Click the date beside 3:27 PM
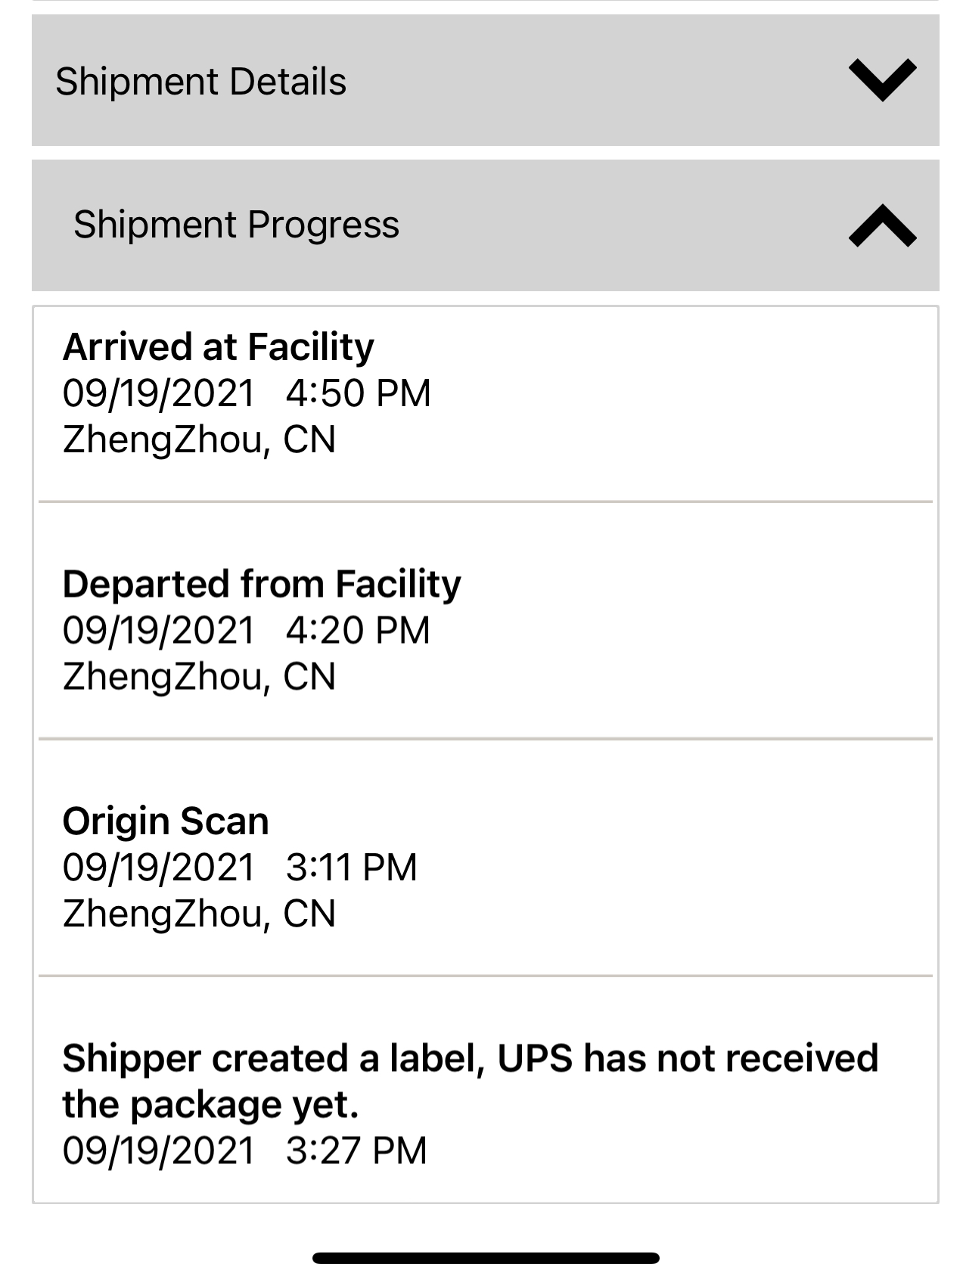Viewport: 963px width, 1282px height. pyautogui.click(x=159, y=1151)
